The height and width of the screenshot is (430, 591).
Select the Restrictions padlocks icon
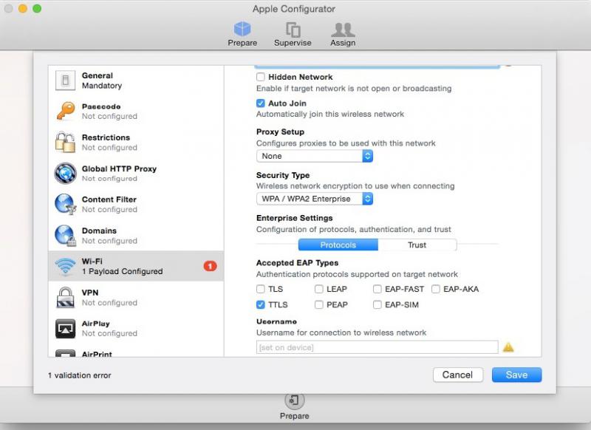(x=65, y=142)
